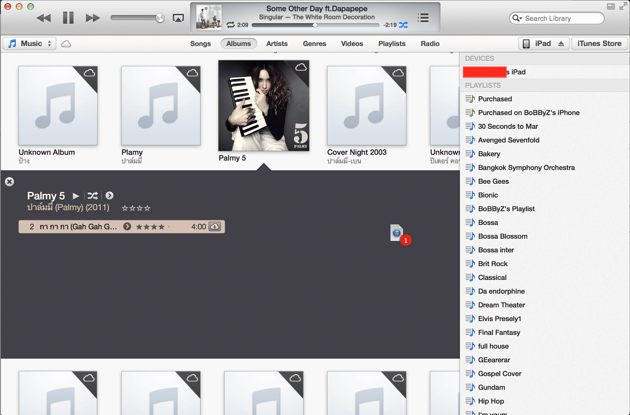Click the Bossa Blossom playlist icon
The width and height of the screenshot is (630, 415).
tap(470, 236)
